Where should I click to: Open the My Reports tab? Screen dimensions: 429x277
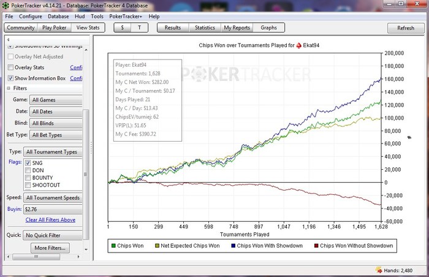(237, 28)
